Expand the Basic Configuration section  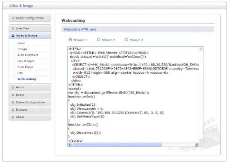tap(30, 18)
